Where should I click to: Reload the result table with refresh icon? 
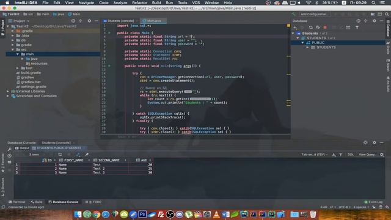60,155
